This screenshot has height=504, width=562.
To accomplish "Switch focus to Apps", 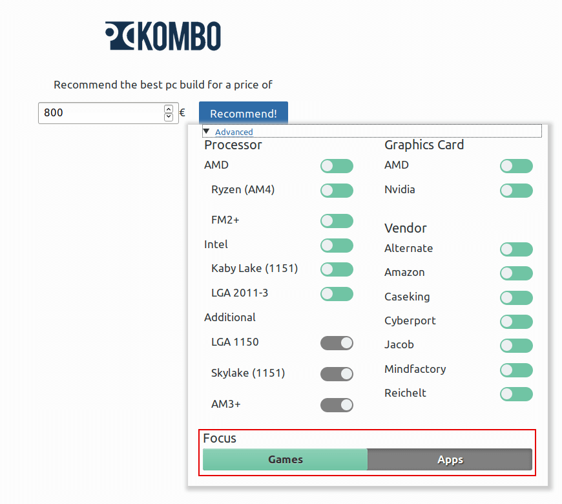I will coord(450,459).
